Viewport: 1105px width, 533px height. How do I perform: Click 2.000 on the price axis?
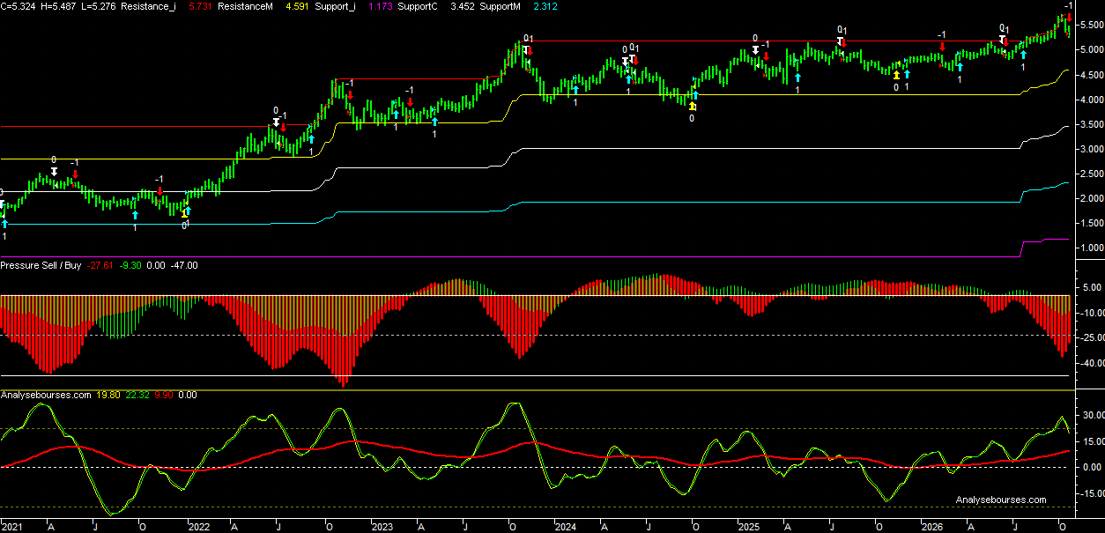(1091, 198)
